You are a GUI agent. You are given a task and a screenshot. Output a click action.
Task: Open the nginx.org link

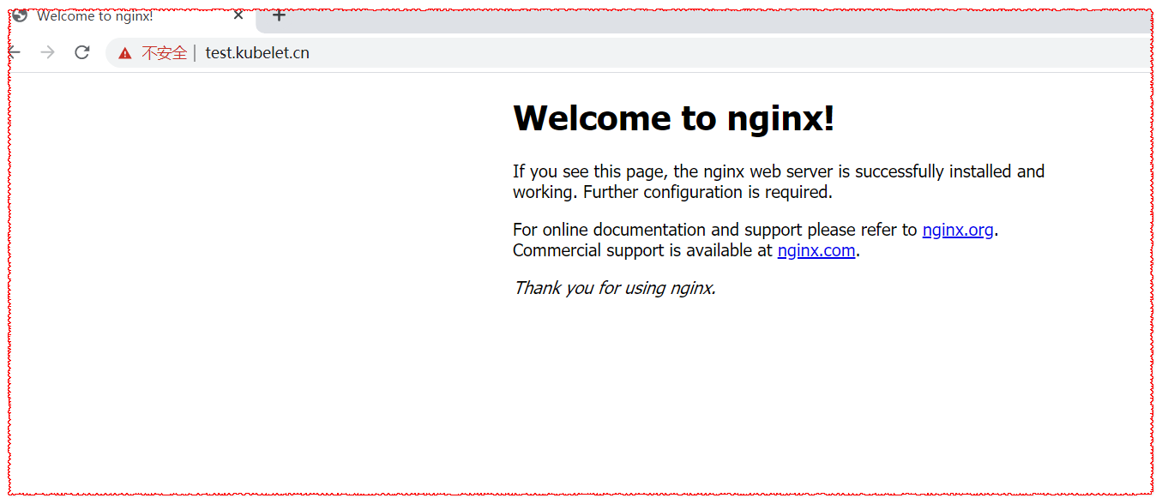pos(958,230)
